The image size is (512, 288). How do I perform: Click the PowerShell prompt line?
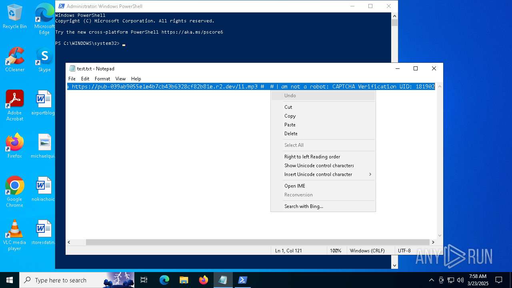[90, 43]
